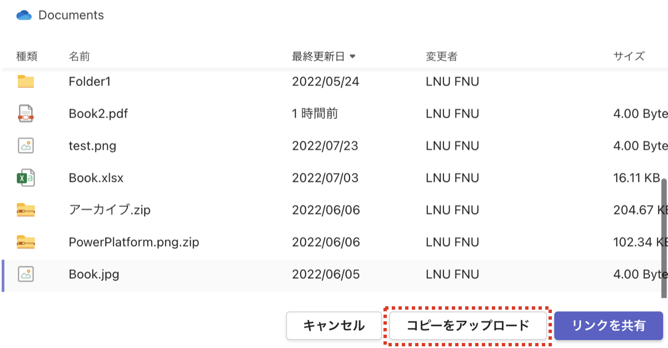Select the Folder1 folder icon
The image size is (668, 348).
[26, 82]
